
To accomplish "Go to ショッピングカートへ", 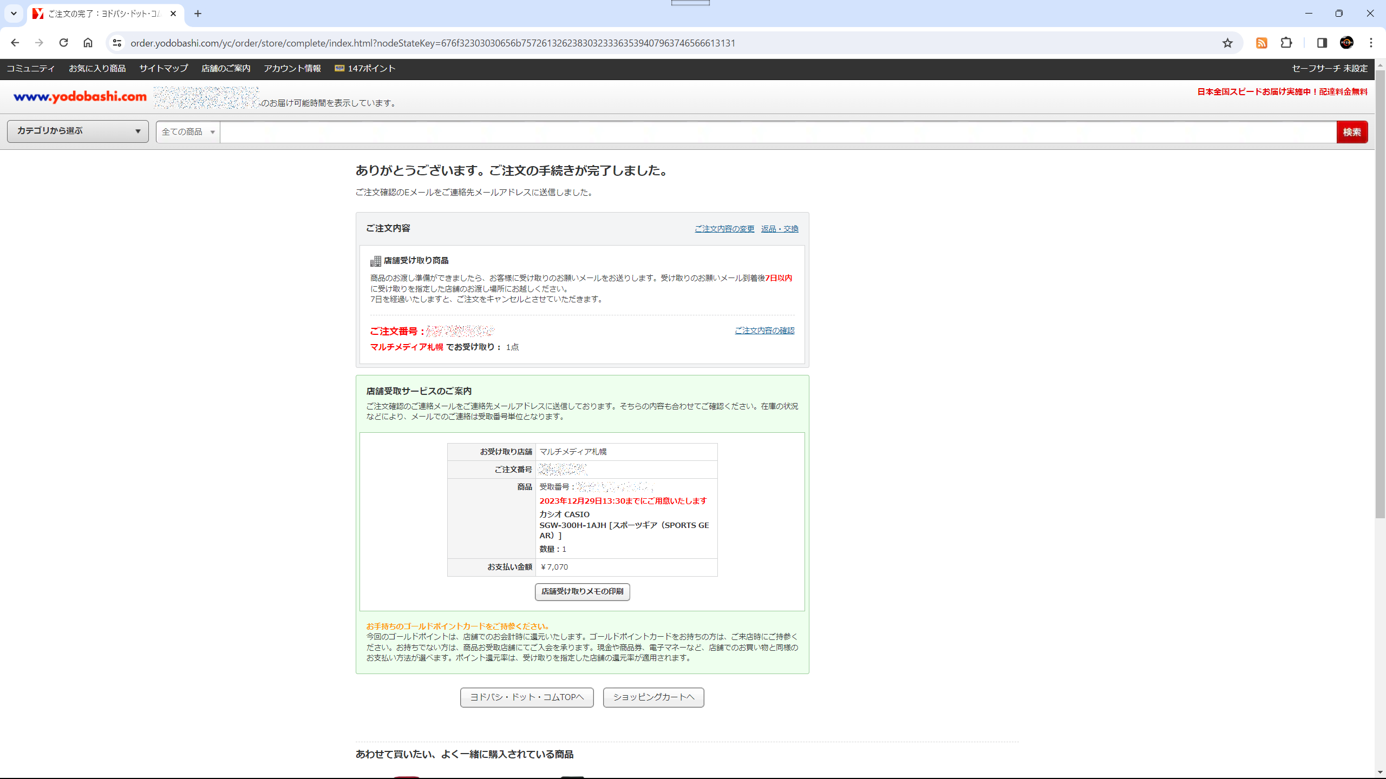I will click(x=653, y=697).
